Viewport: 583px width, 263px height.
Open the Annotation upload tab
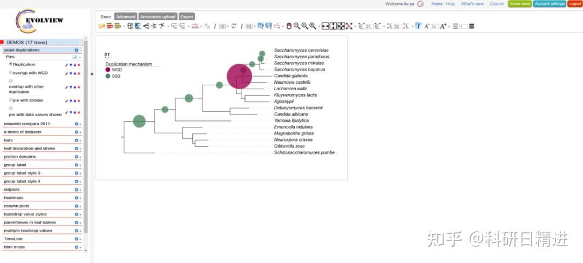tap(158, 17)
